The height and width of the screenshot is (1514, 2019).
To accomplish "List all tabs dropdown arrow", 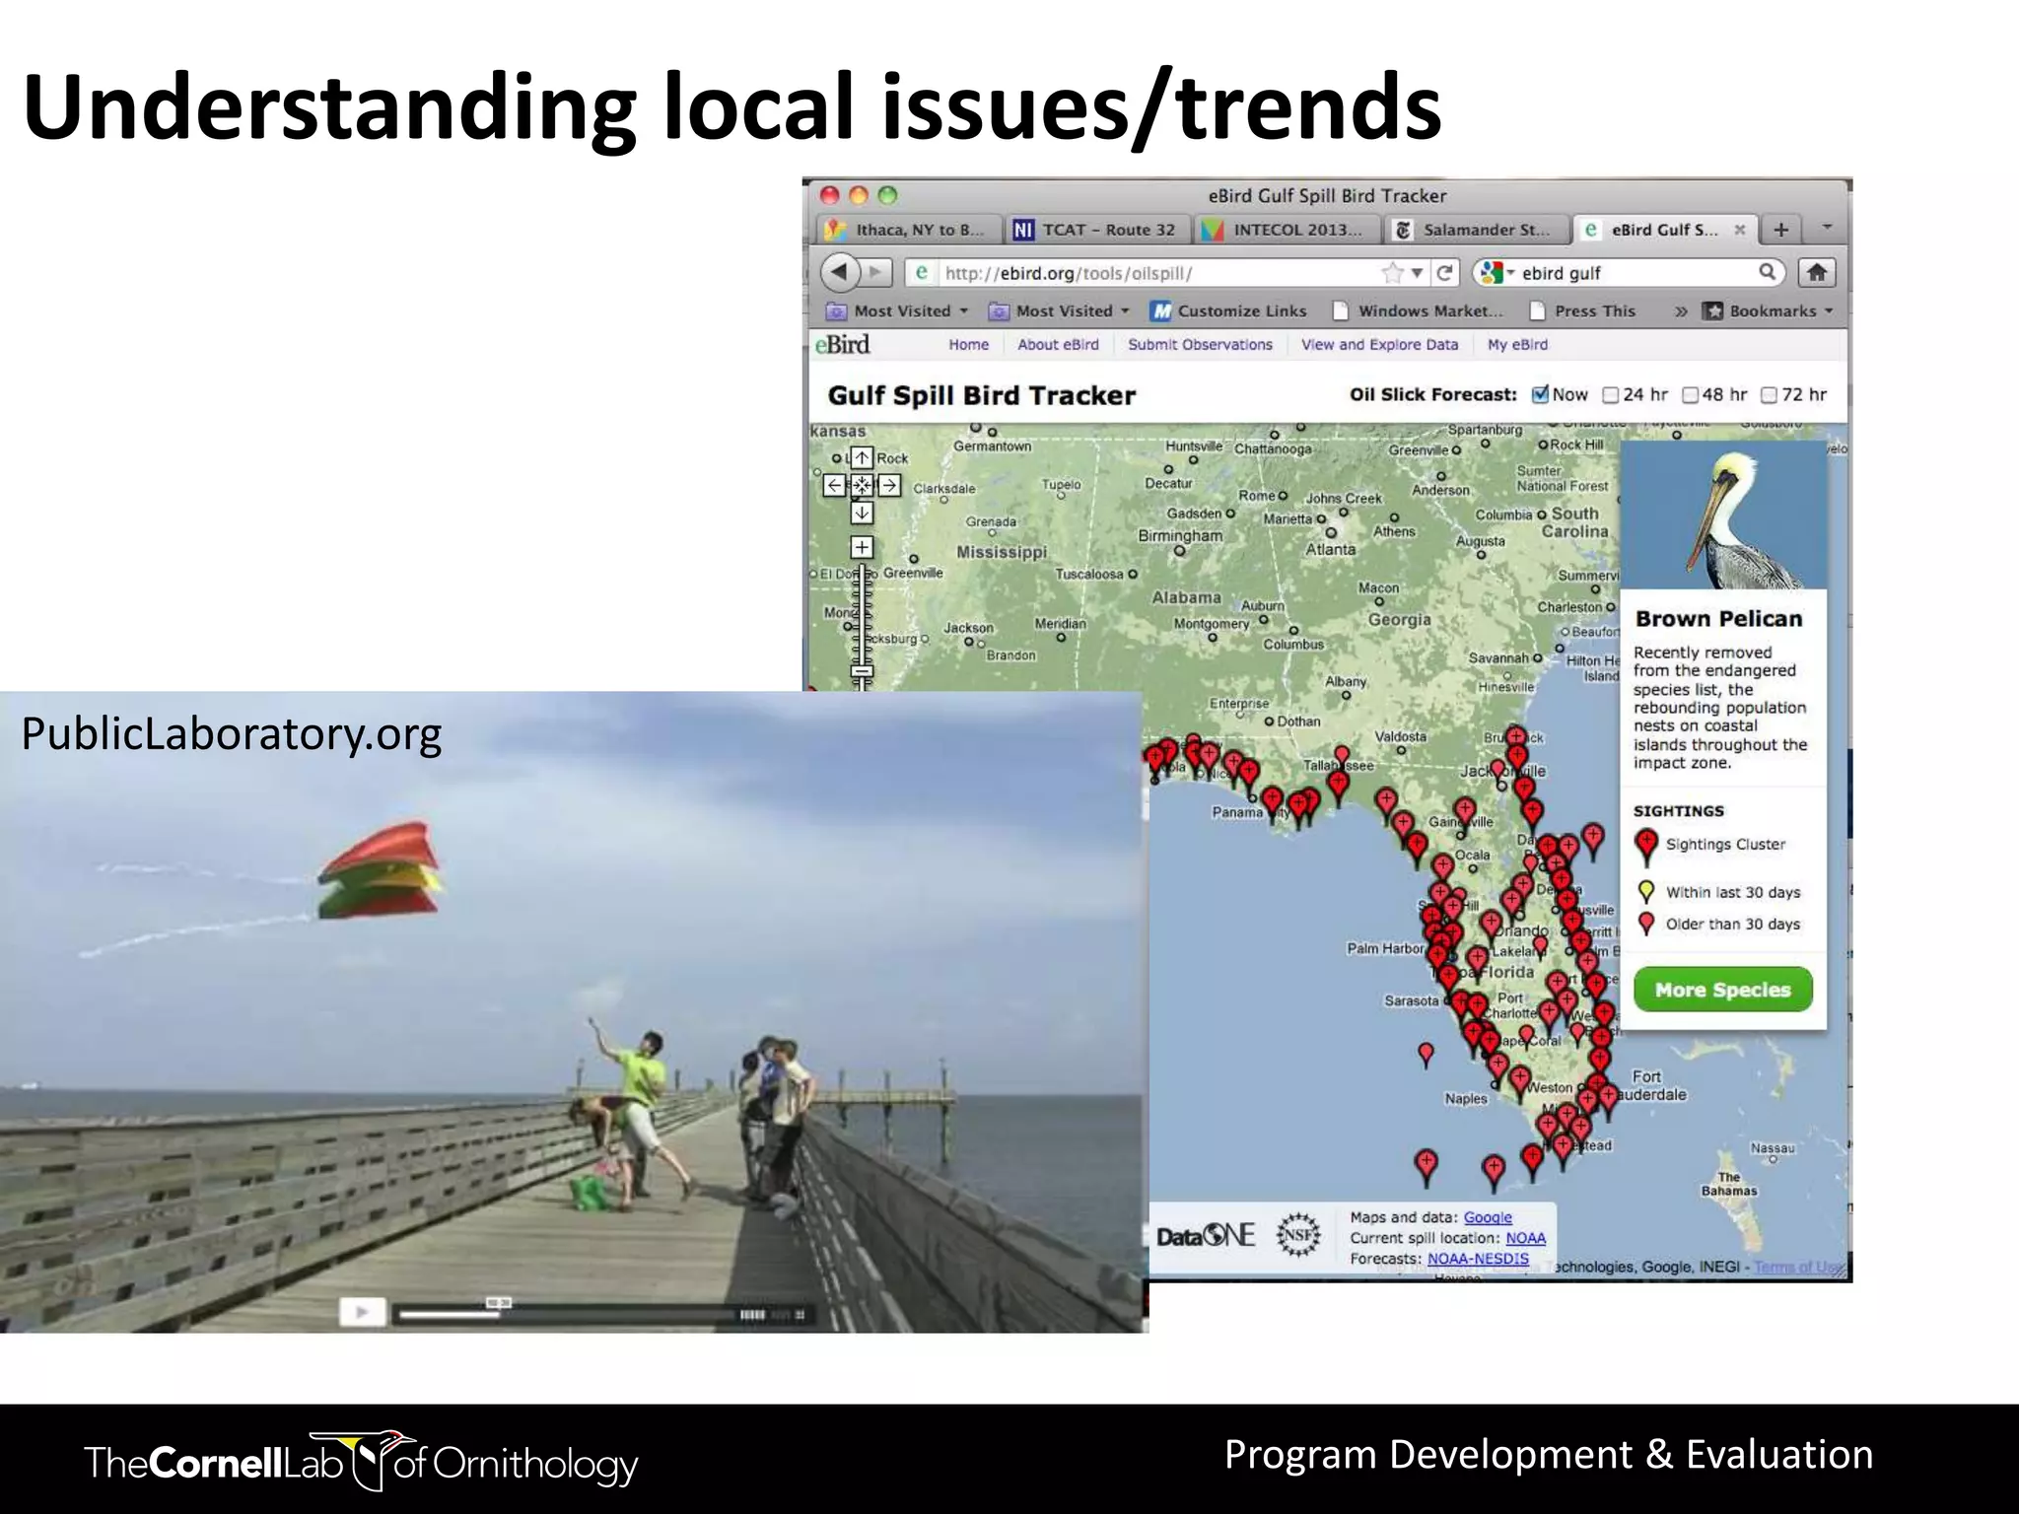I will pyautogui.click(x=1827, y=228).
